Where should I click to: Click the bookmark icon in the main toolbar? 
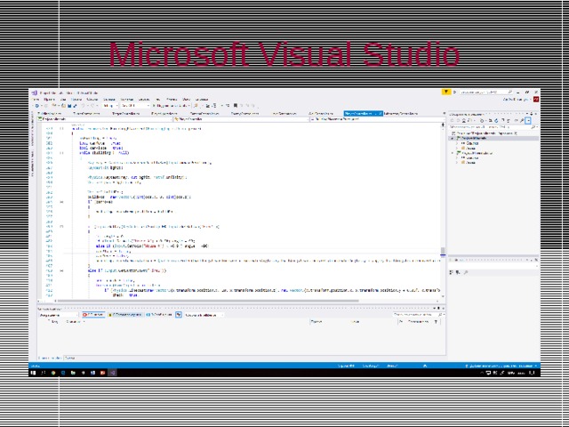tap(235, 106)
